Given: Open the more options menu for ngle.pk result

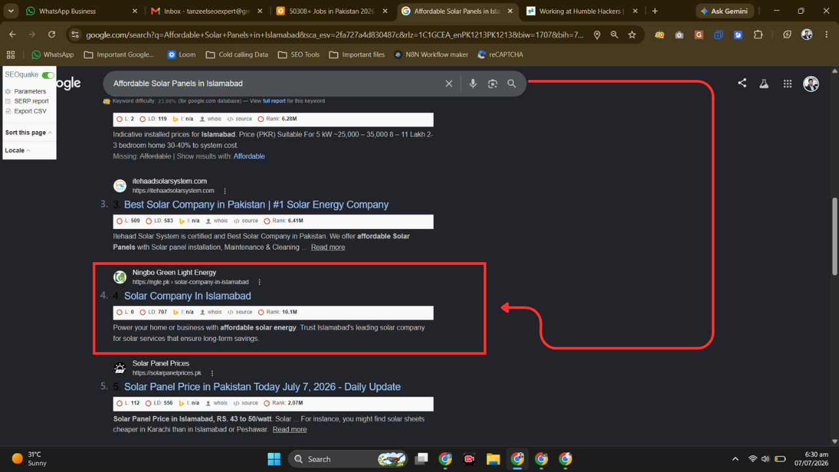Looking at the screenshot, I should pos(260,282).
